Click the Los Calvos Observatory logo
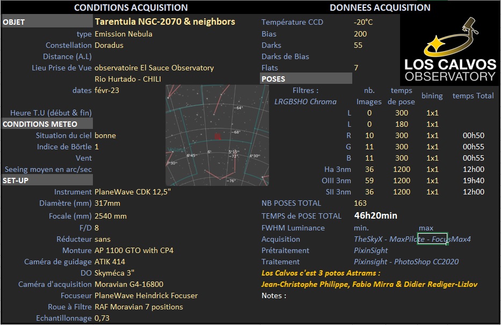This screenshot has height=325, width=501. pos(450,50)
